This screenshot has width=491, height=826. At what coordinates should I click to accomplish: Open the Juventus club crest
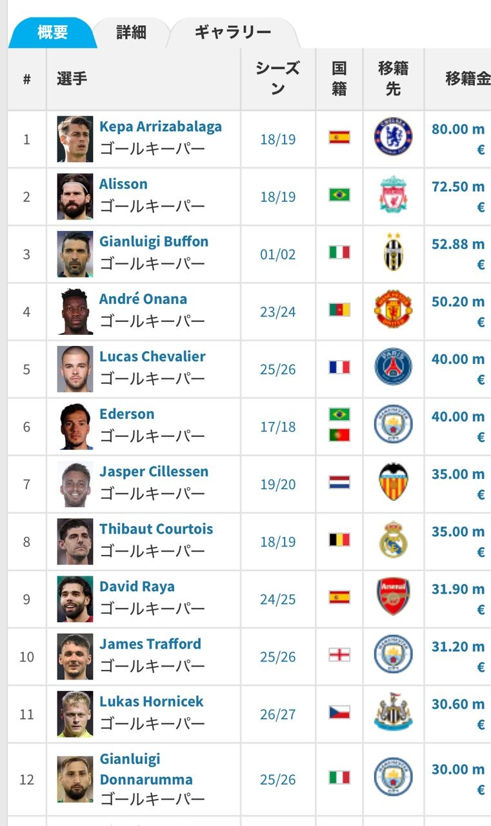click(394, 252)
